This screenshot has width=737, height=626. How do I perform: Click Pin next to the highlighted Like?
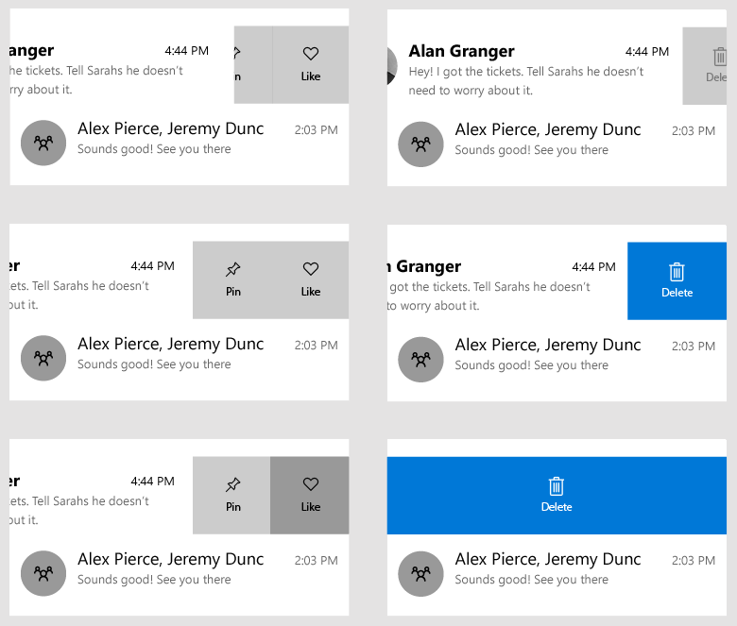(x=231, y=496)
